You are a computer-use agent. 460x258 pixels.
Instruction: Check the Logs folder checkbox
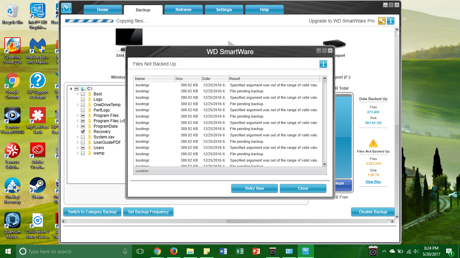point(83,99)
